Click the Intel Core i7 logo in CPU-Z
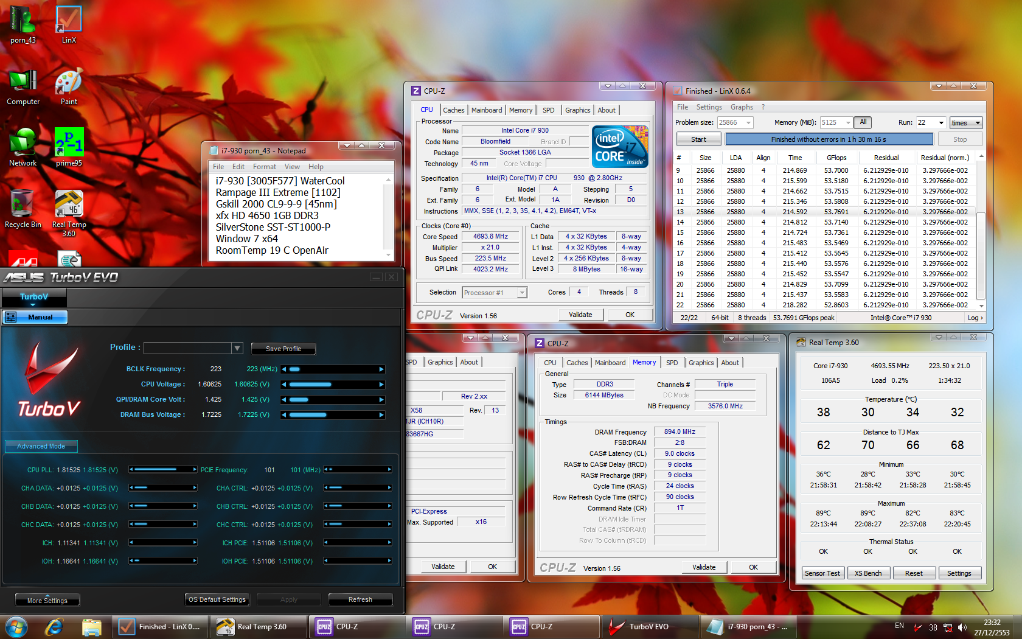This screenshot has height=639, width=1022. (620, 147)
